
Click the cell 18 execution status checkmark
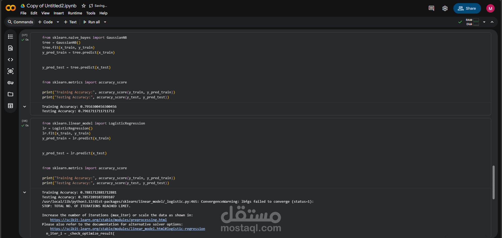23,126
